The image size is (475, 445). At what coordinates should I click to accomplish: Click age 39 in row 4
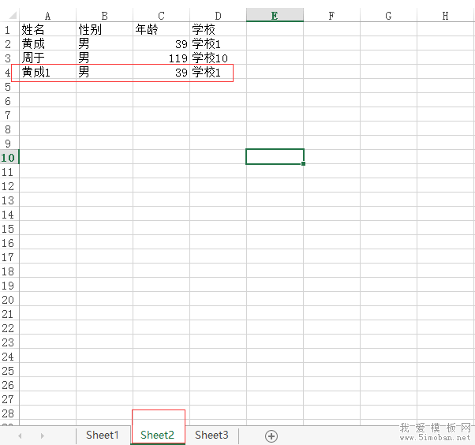coord(161,72)
